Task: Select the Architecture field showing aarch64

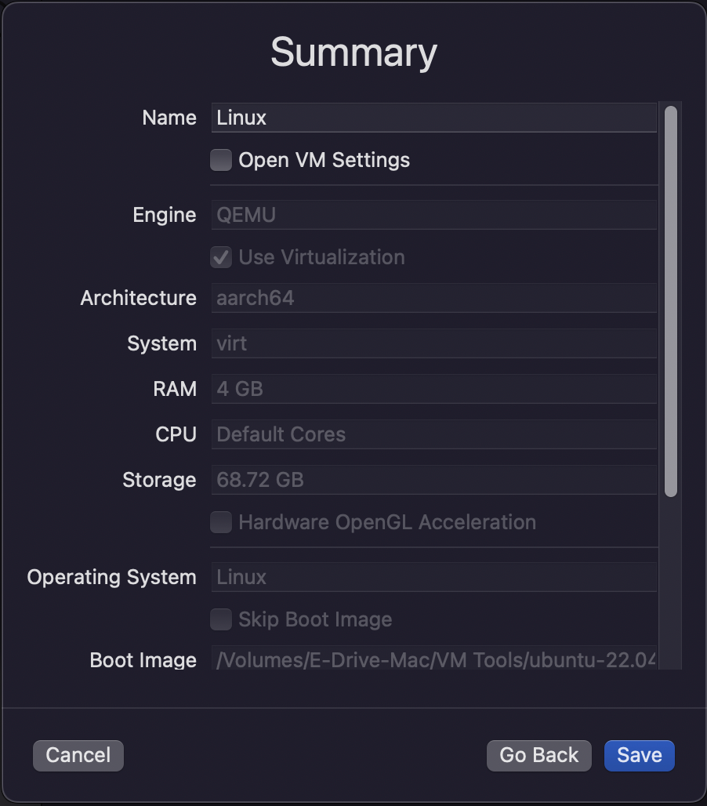Action: pyautogui.click(x=434, y=298)
